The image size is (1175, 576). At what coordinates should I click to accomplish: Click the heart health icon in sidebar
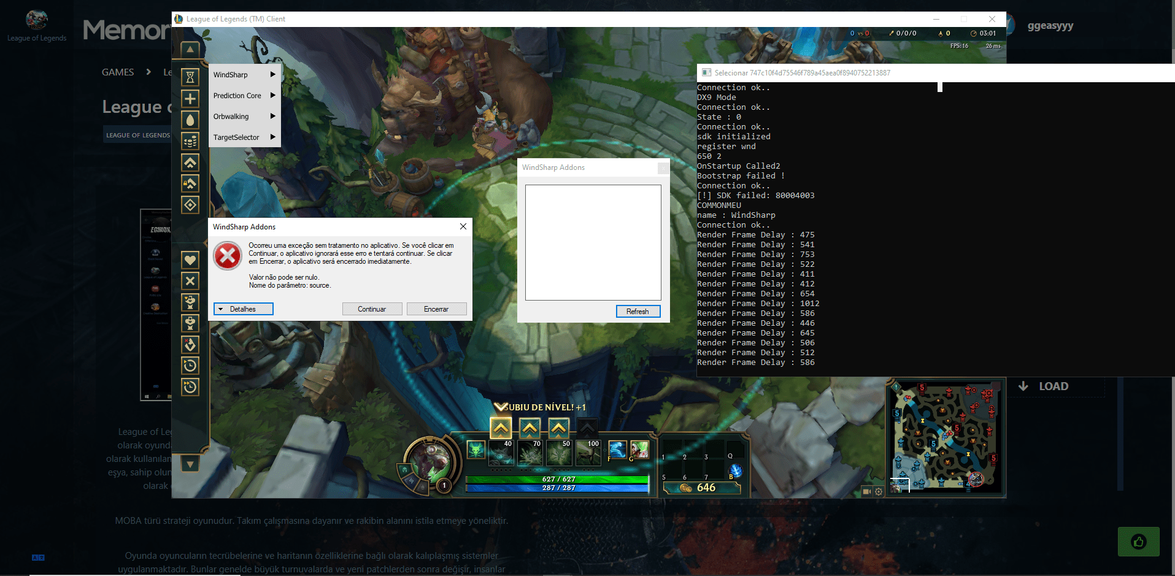click(x=190, y=260)
